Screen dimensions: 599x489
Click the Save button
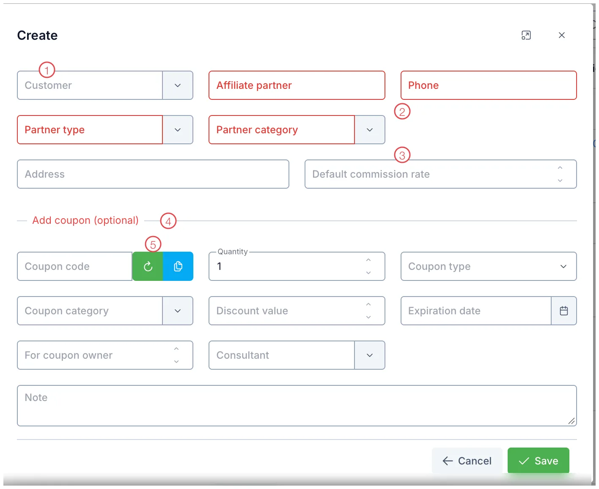(539, 461)
